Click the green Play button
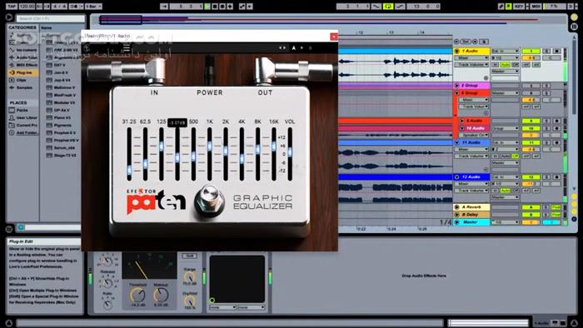Image resolution: width=583 pixels, height=328 pixels. (x=207, y=7)
